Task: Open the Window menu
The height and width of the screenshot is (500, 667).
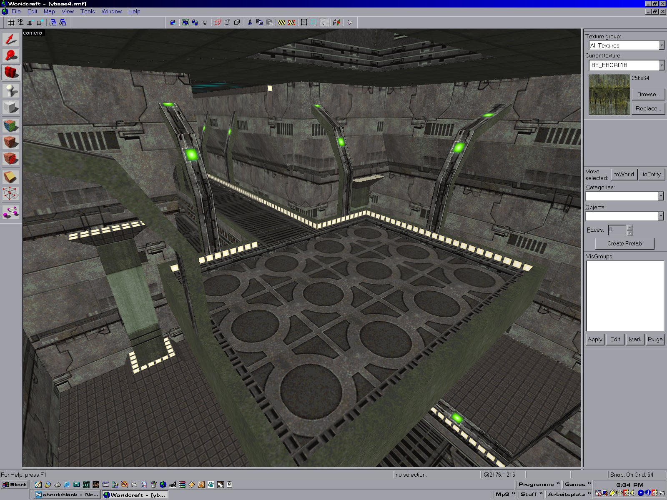Action: (112, 11)
